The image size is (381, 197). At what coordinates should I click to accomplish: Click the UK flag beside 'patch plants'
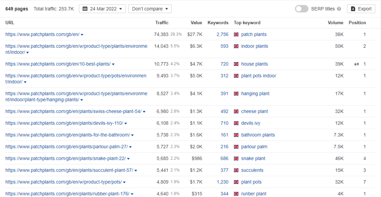236,35
